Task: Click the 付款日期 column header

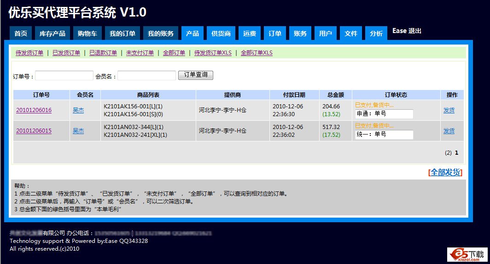Action: [294, 95]
